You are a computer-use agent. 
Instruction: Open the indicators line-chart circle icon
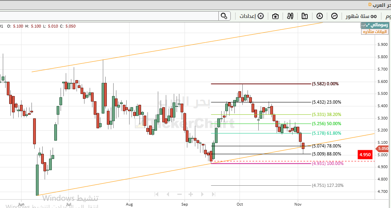point(334,16)
